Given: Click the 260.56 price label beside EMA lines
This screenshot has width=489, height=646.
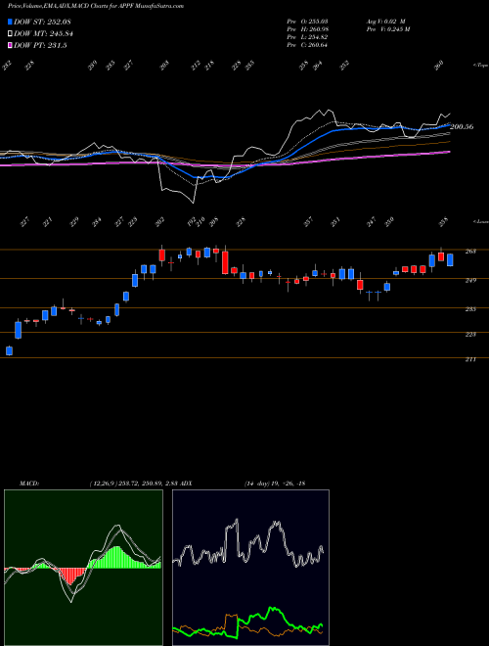Looking at the screenshot, I should tap(462, 127).
